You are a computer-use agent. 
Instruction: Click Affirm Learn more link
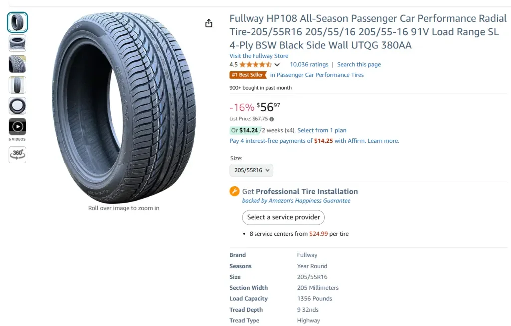(383, 141)
